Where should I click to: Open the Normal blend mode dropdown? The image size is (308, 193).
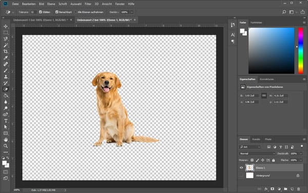pyautogui.click(x=257, y=153)
